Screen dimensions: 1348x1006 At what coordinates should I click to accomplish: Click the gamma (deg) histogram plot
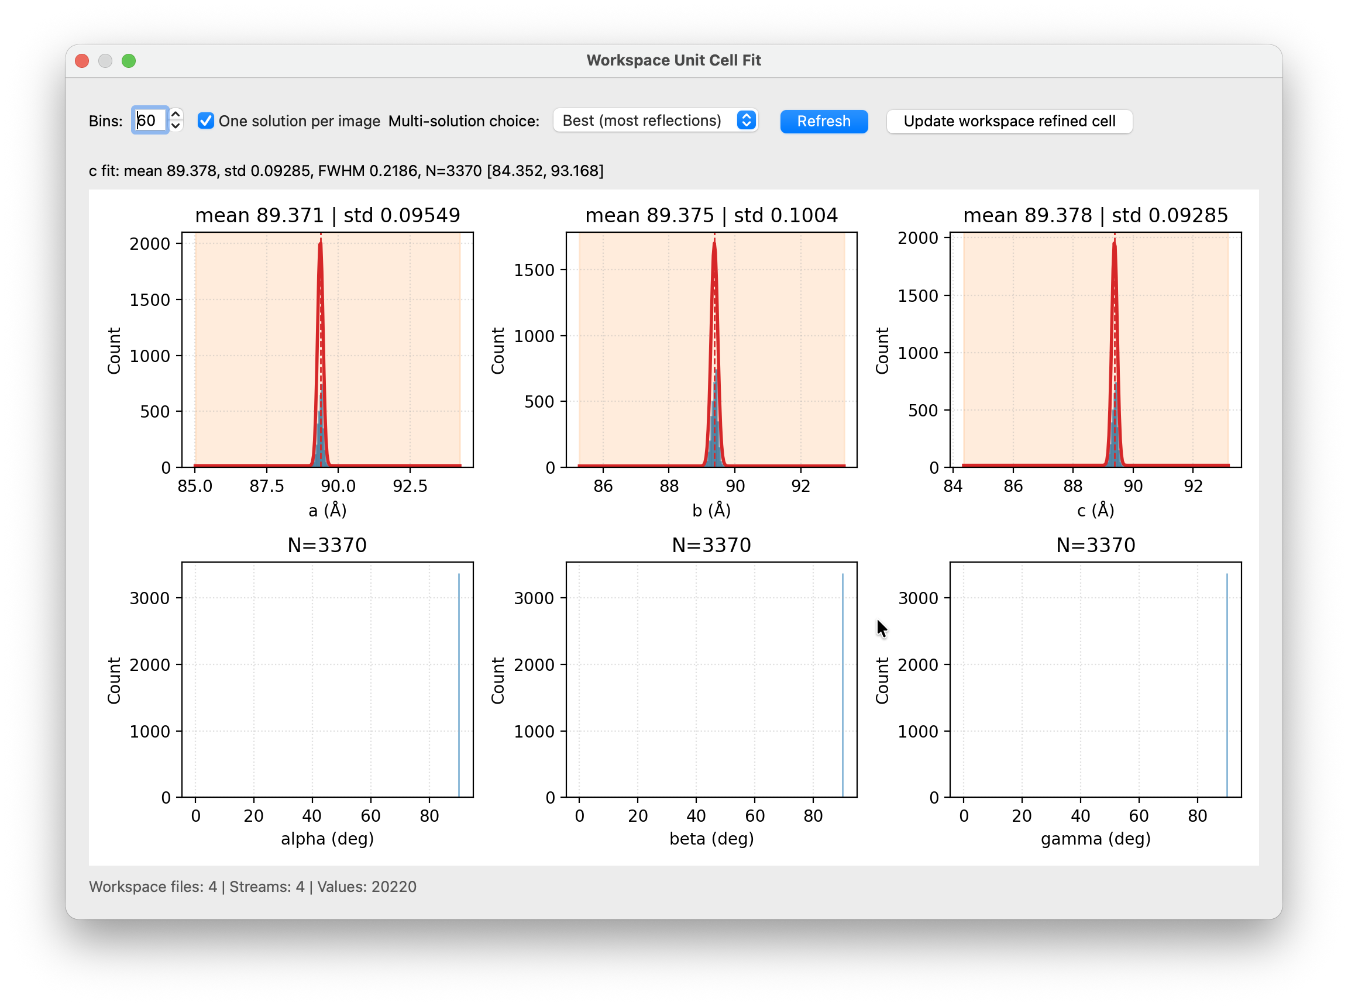click(1095, 680)
